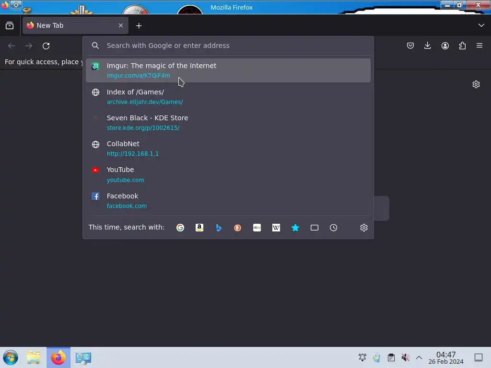Open the Downloads panel

[x=427, y=46]
